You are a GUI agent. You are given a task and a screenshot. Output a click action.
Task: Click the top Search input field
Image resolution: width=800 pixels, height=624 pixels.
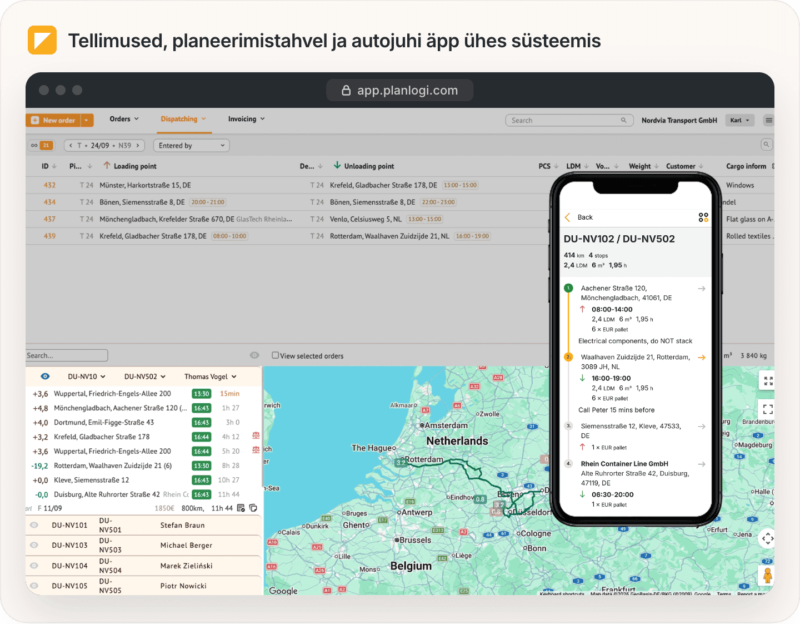(569, 120)
